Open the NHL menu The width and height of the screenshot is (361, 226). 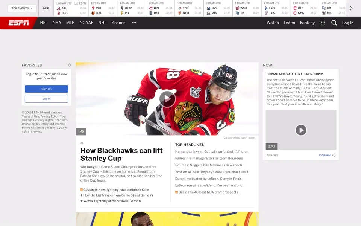click(x=102, y=23)
